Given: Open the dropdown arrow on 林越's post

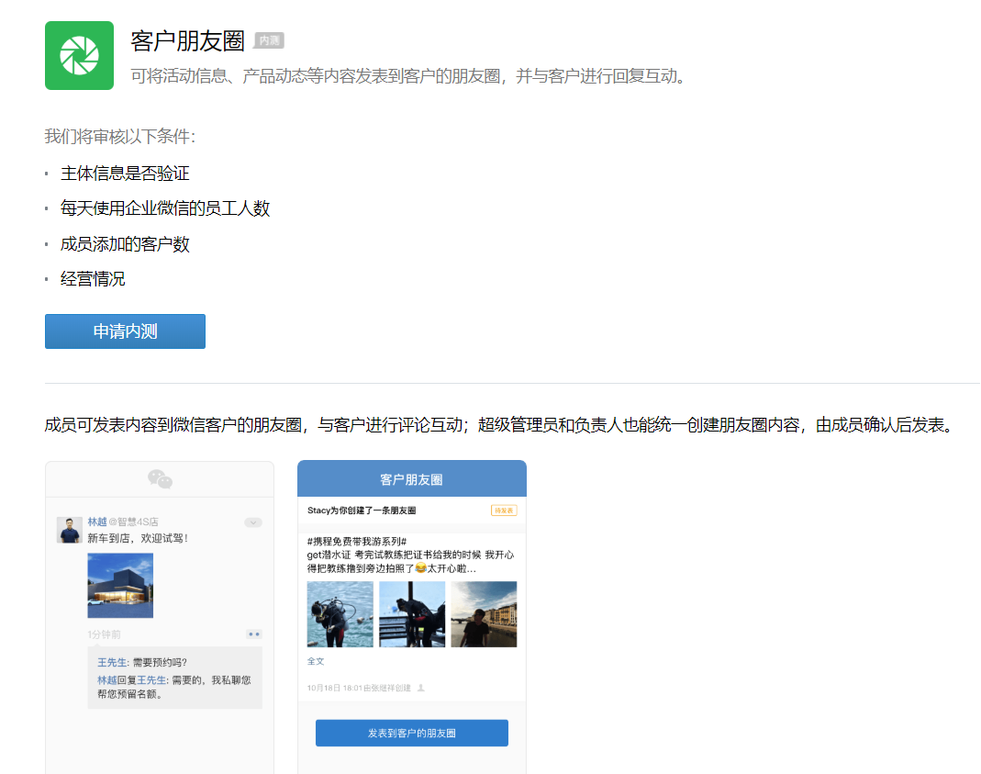Looking at the screenshot, I should (x=253, y=522).
